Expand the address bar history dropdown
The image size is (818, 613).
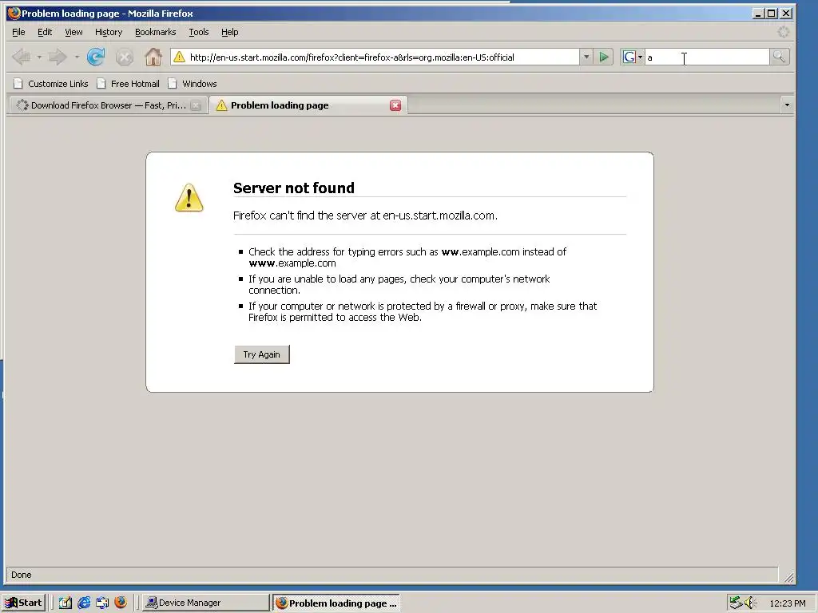point(586,57)
